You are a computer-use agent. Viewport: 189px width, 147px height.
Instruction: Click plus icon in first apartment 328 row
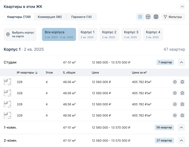[175, 82]
